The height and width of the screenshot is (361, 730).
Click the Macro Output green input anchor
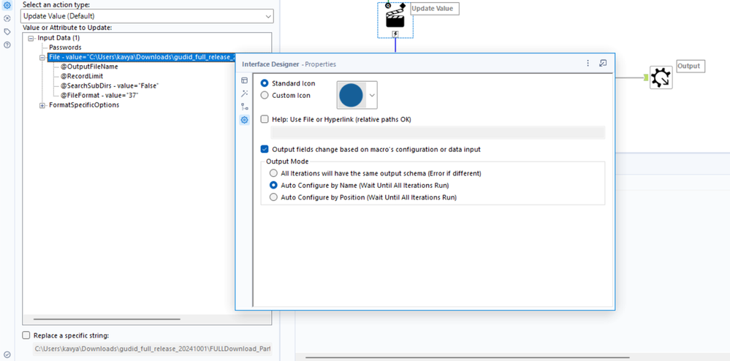coord(646,77)
